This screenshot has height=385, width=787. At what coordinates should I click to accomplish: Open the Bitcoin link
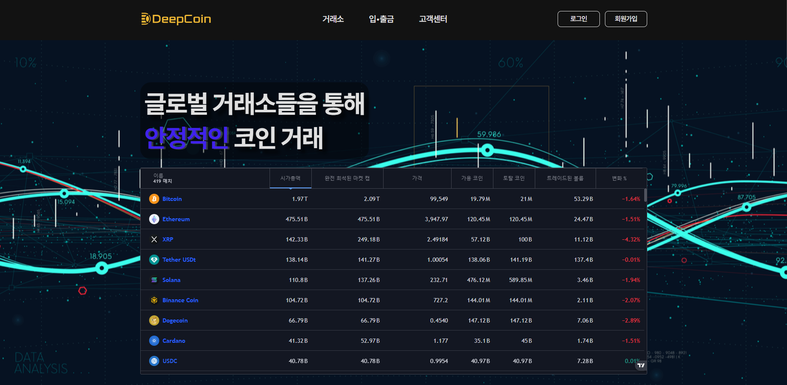tap(172, 199)
